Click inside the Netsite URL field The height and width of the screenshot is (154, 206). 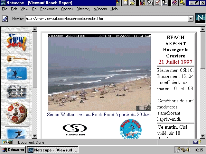point(106,19)
